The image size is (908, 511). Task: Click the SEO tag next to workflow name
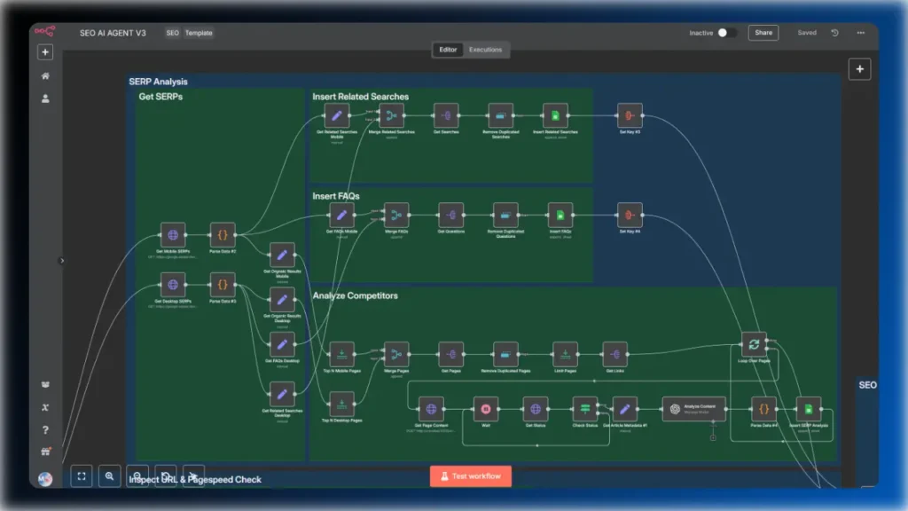[x=173, y=33]
